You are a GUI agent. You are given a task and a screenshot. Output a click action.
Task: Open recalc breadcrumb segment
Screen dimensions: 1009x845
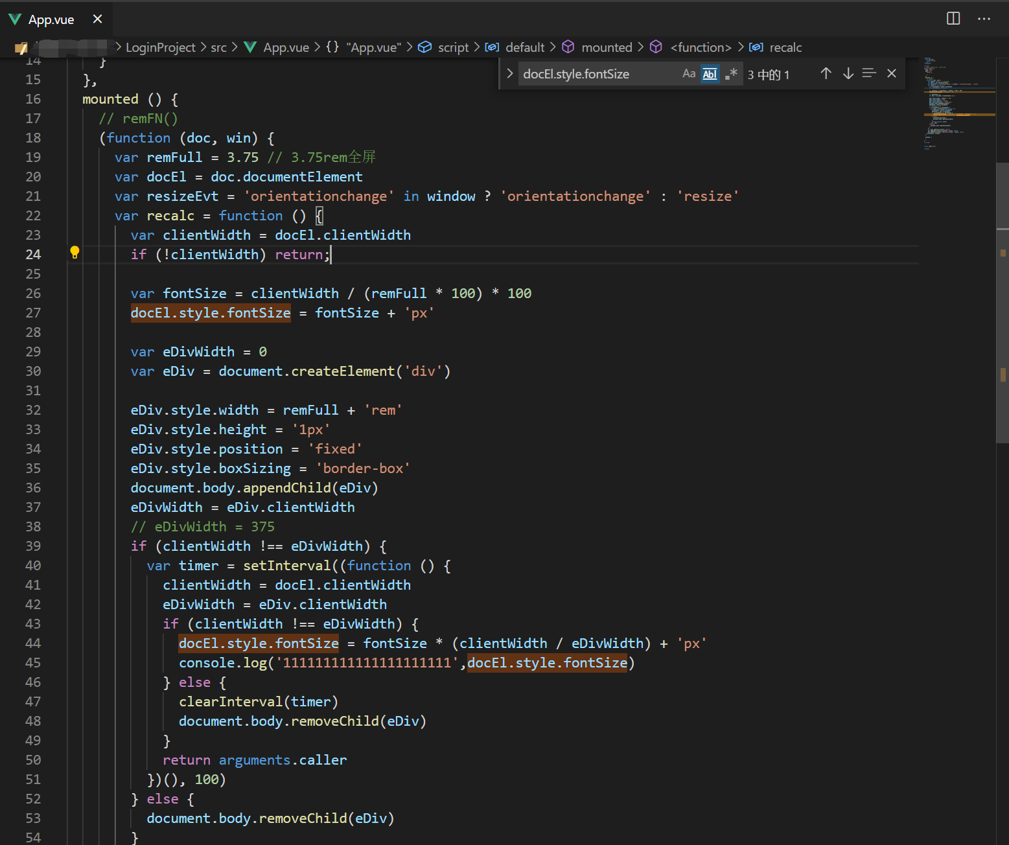click(x=776, y=47)
